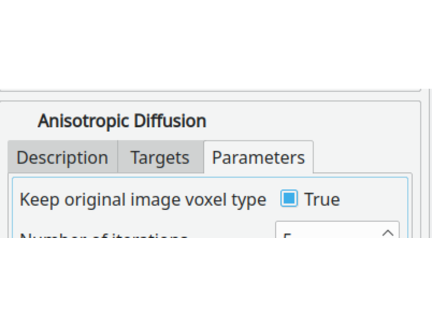Click the left edge of the Parameters pane
The height and width of the screenshot is (326, 432).
(x=14, y=207)
